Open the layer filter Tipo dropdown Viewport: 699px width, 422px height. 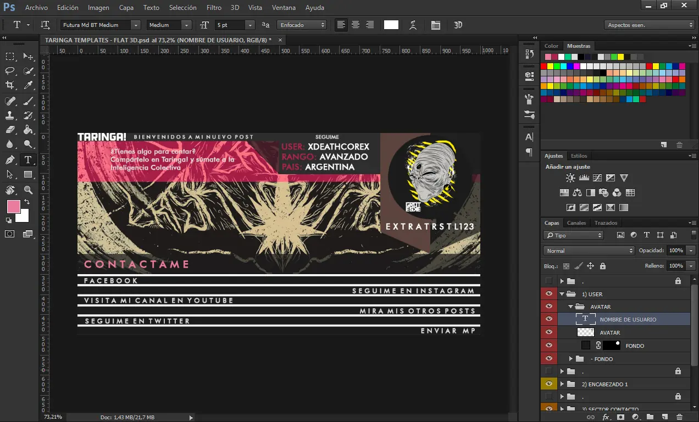[573, 235]
